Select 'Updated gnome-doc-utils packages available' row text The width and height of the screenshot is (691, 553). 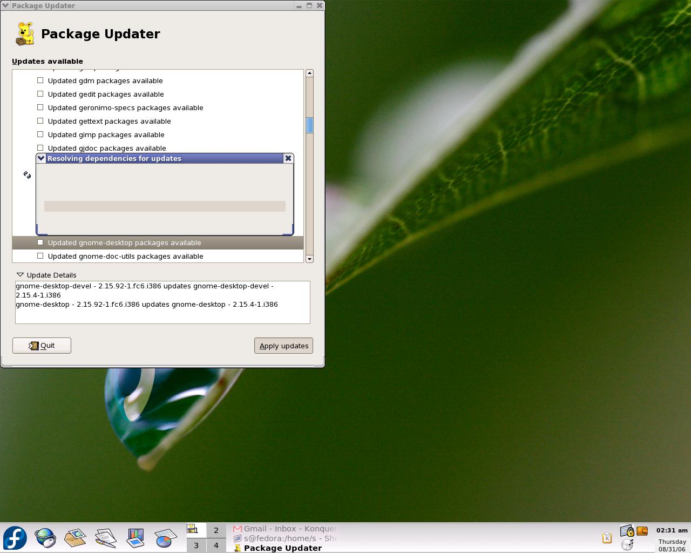125,256
